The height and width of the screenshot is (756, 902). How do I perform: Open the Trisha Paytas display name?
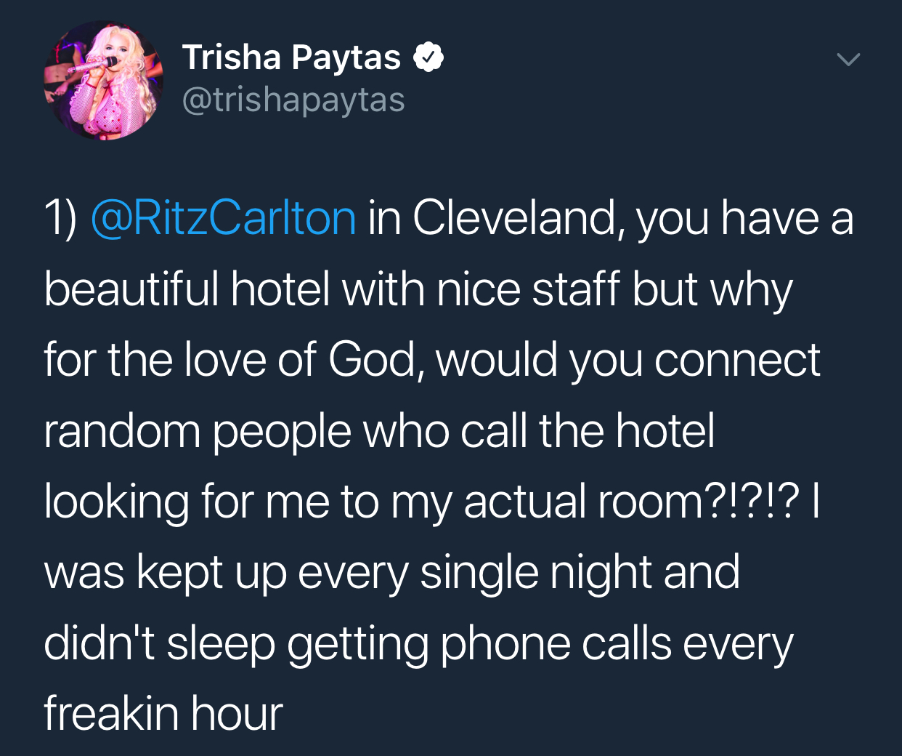[x=291, y=57]
